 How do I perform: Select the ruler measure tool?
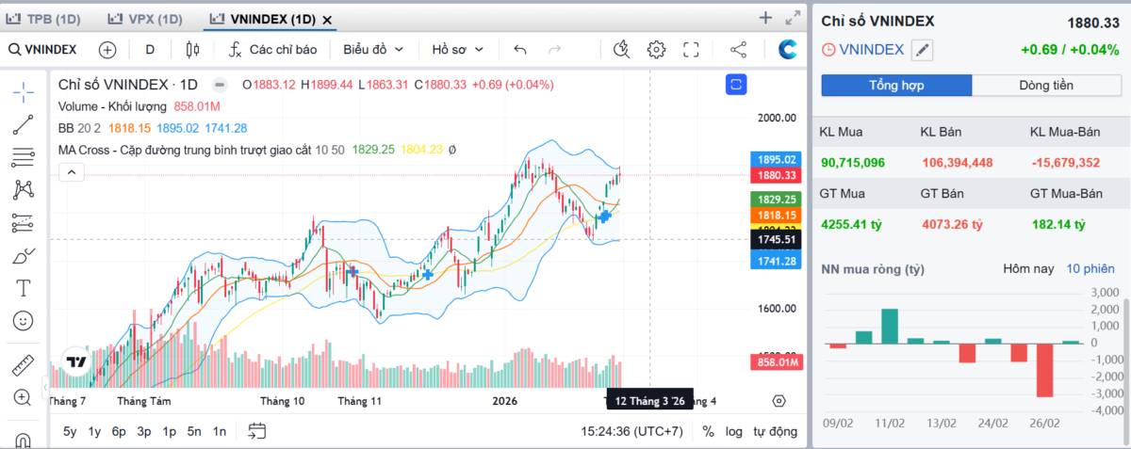pos(24,365)
